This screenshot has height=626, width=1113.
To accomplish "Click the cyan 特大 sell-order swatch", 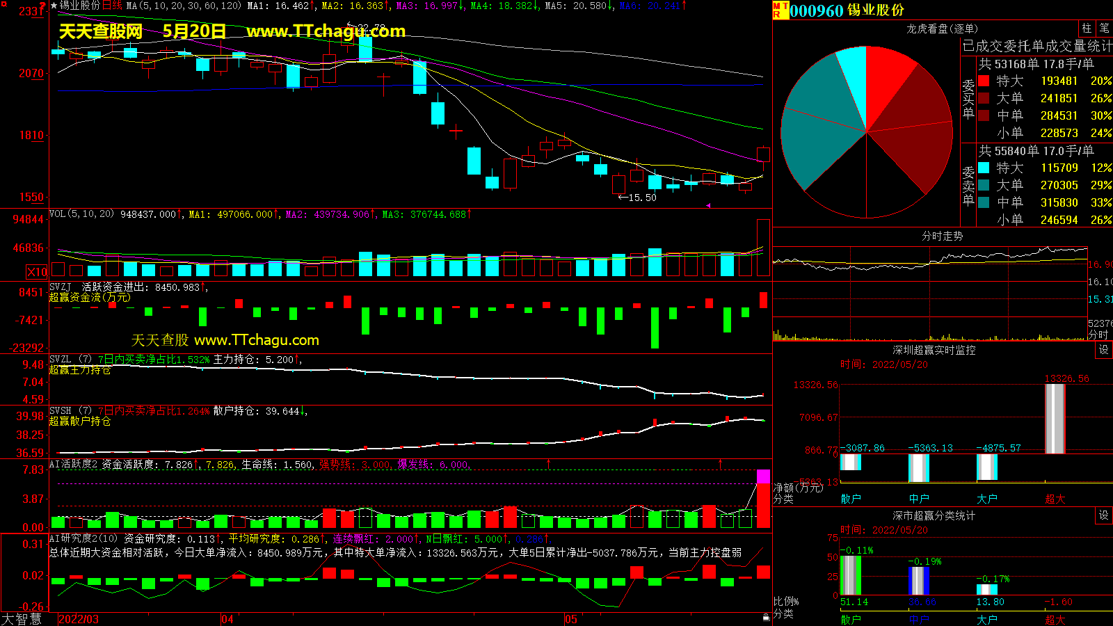I will coord(984,168).
